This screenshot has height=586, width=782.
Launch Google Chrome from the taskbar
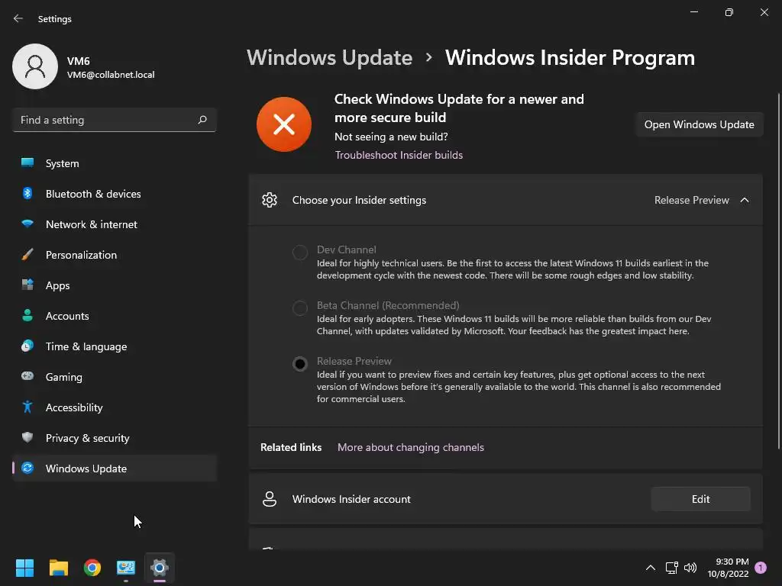click(x=92, y=568)
